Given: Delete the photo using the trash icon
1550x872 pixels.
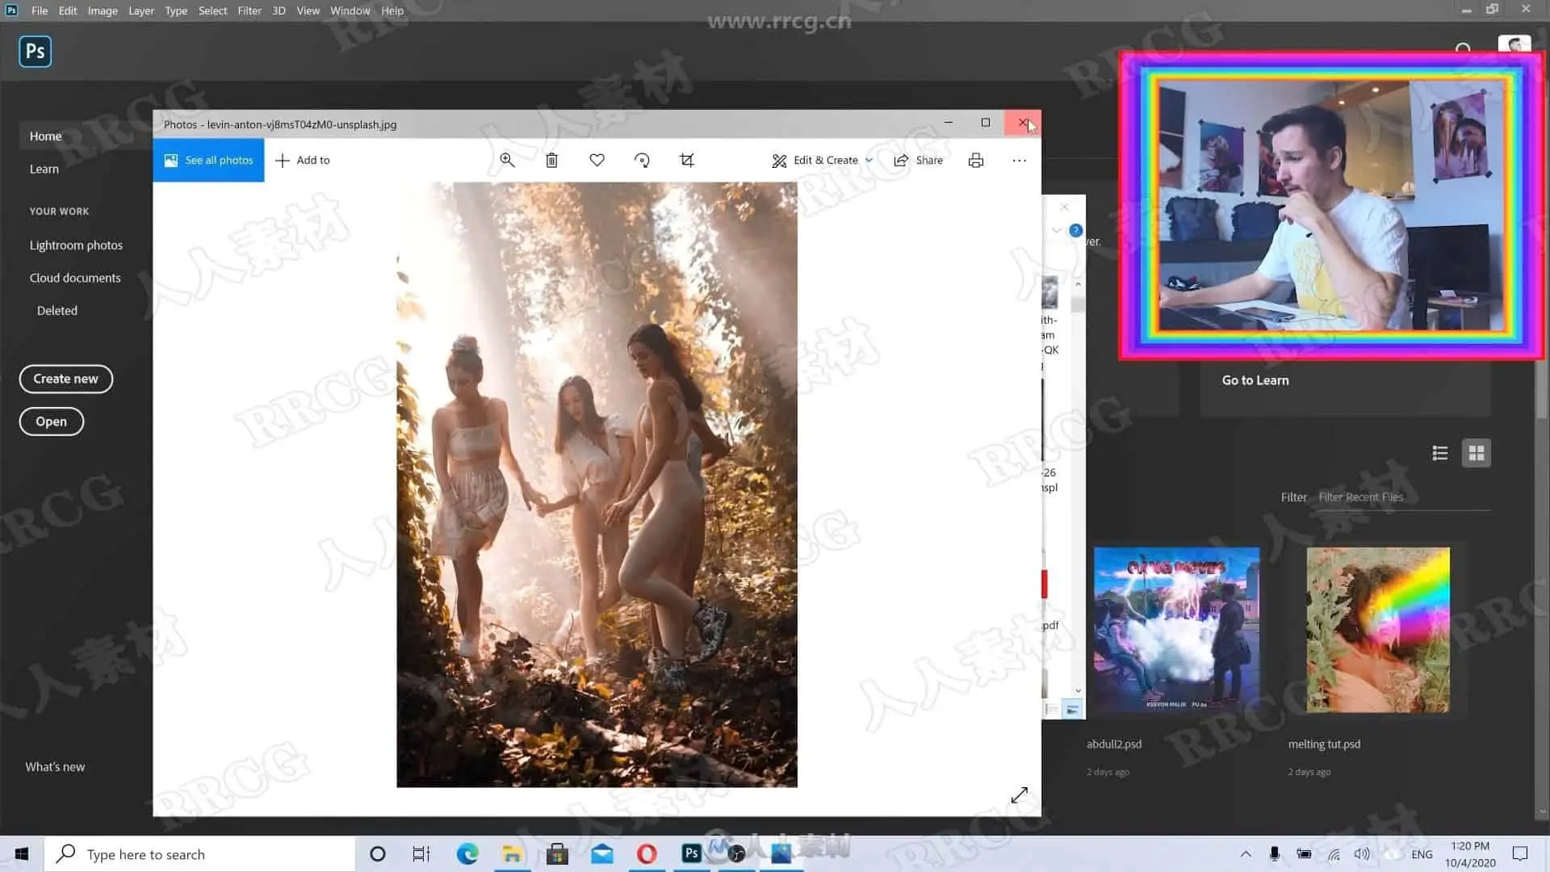Looking at the screenshot, I should [552, 160].
